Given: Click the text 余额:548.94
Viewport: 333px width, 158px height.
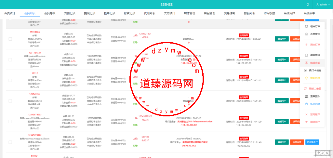Looking at the screenshot, I should (69, 137).
